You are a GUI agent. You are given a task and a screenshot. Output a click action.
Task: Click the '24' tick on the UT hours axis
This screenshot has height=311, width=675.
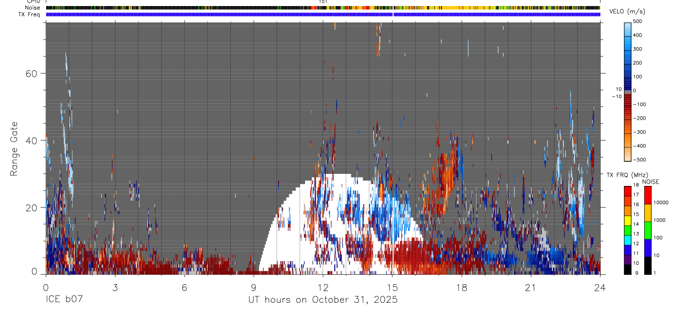coord(600,287)
